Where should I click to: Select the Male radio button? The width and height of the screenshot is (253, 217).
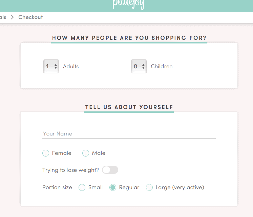[x=86, y=153]
